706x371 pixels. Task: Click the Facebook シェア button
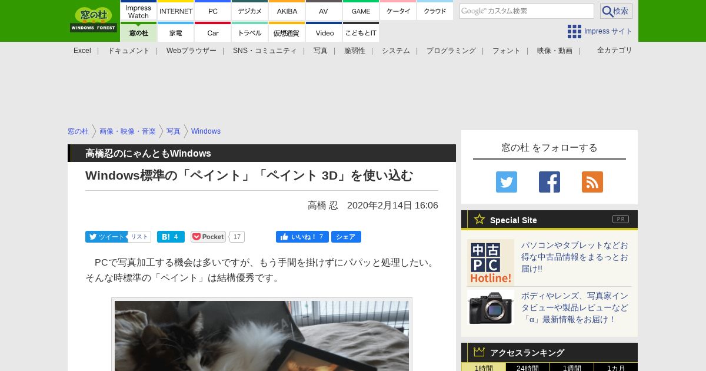coord(346,237)
